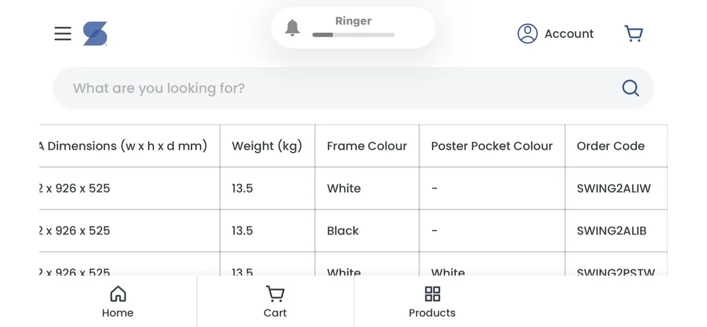Viewport: 707px width, 327px height.
Task: Click the Poster Pocket Colour header
Action: (491, 146)
